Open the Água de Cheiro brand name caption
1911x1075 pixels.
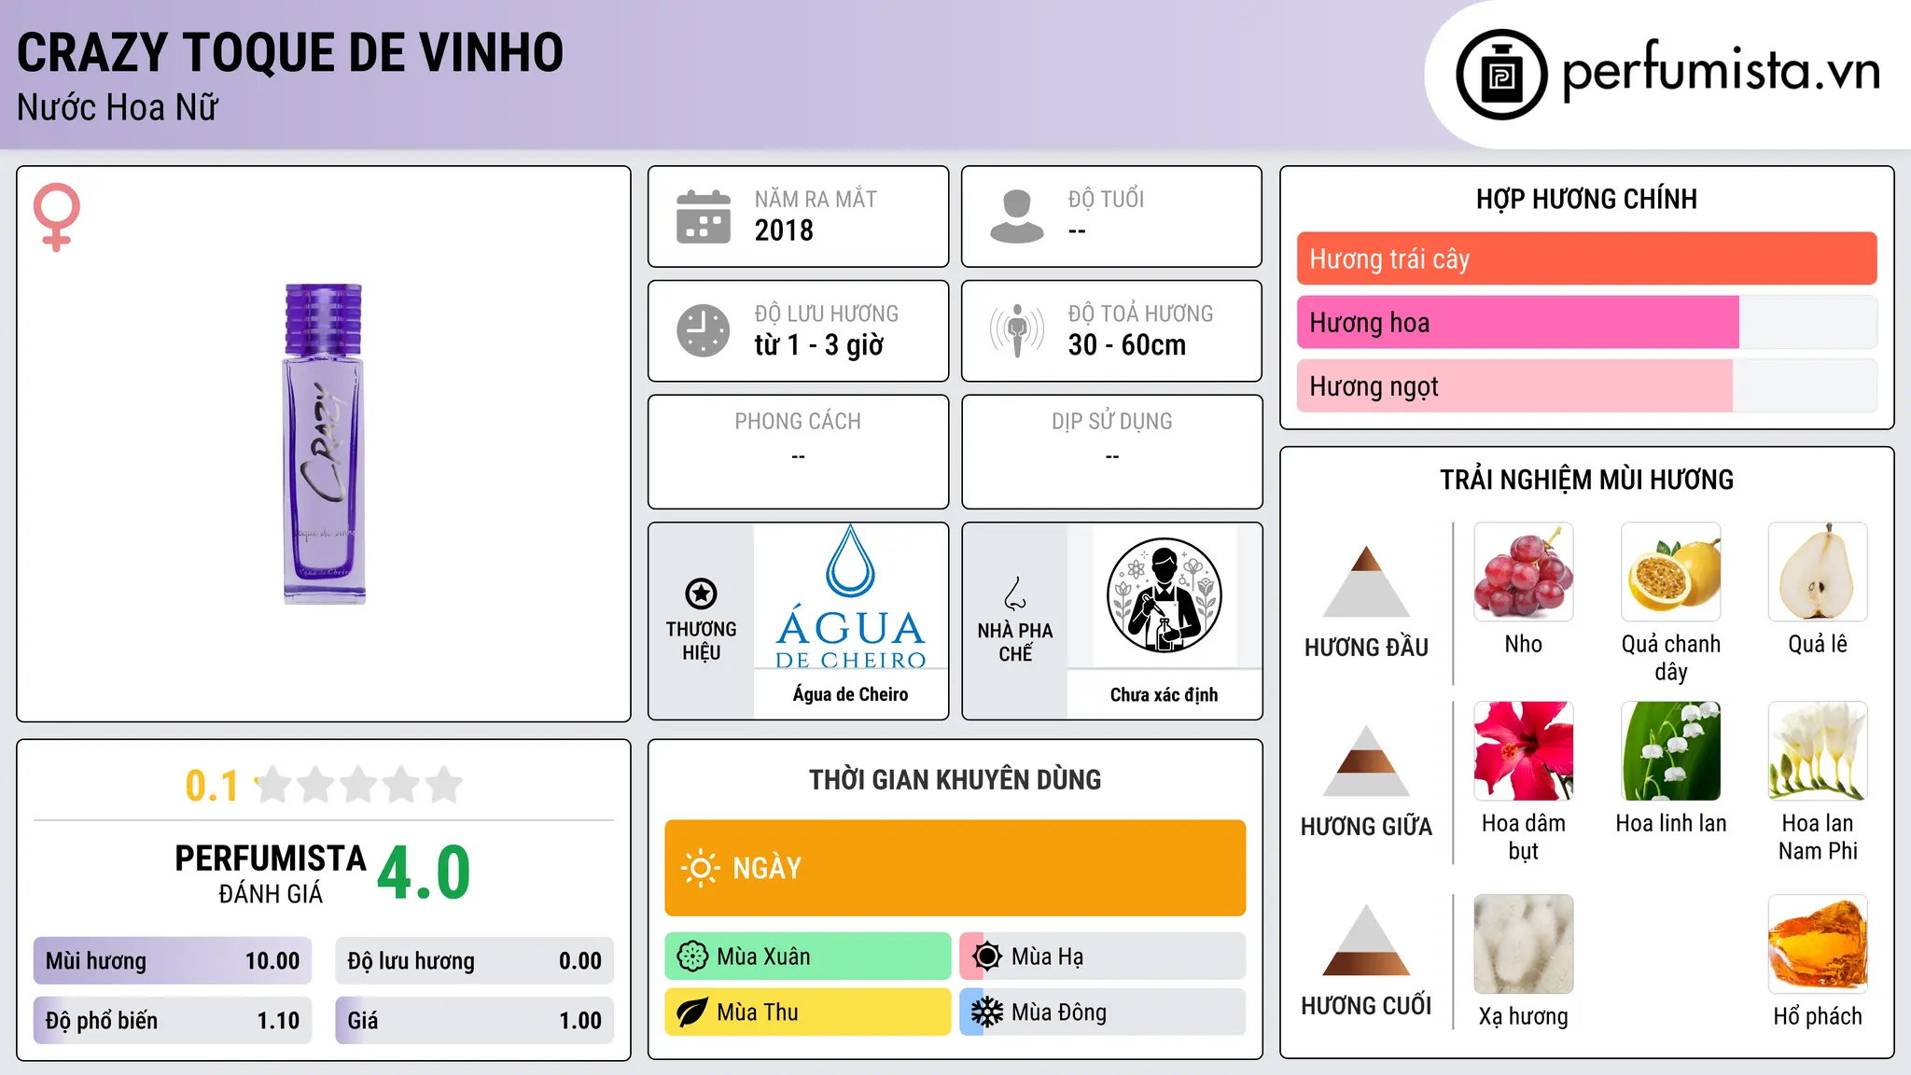point(850,694)
